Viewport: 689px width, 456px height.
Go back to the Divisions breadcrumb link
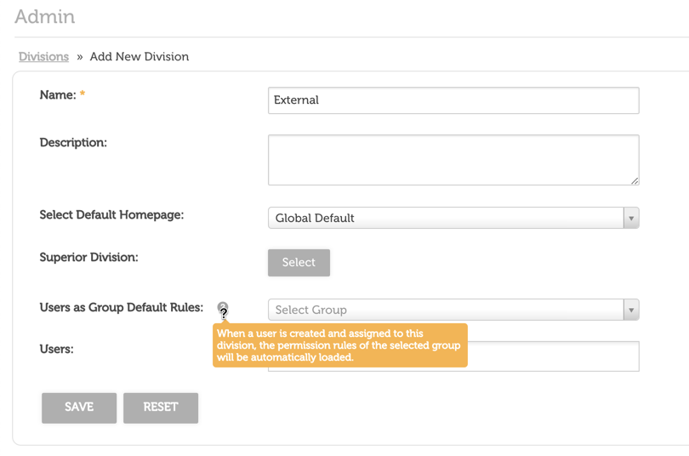[43, 57]
